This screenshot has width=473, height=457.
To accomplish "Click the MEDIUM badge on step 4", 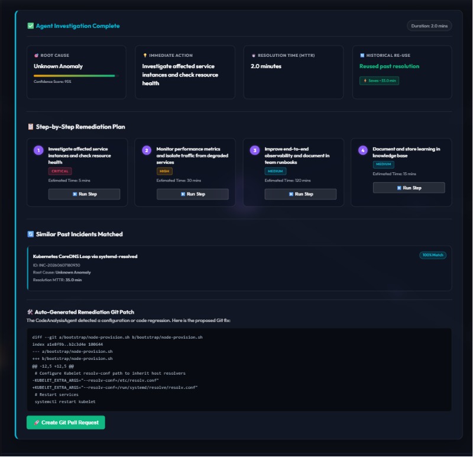I will 383,165.
